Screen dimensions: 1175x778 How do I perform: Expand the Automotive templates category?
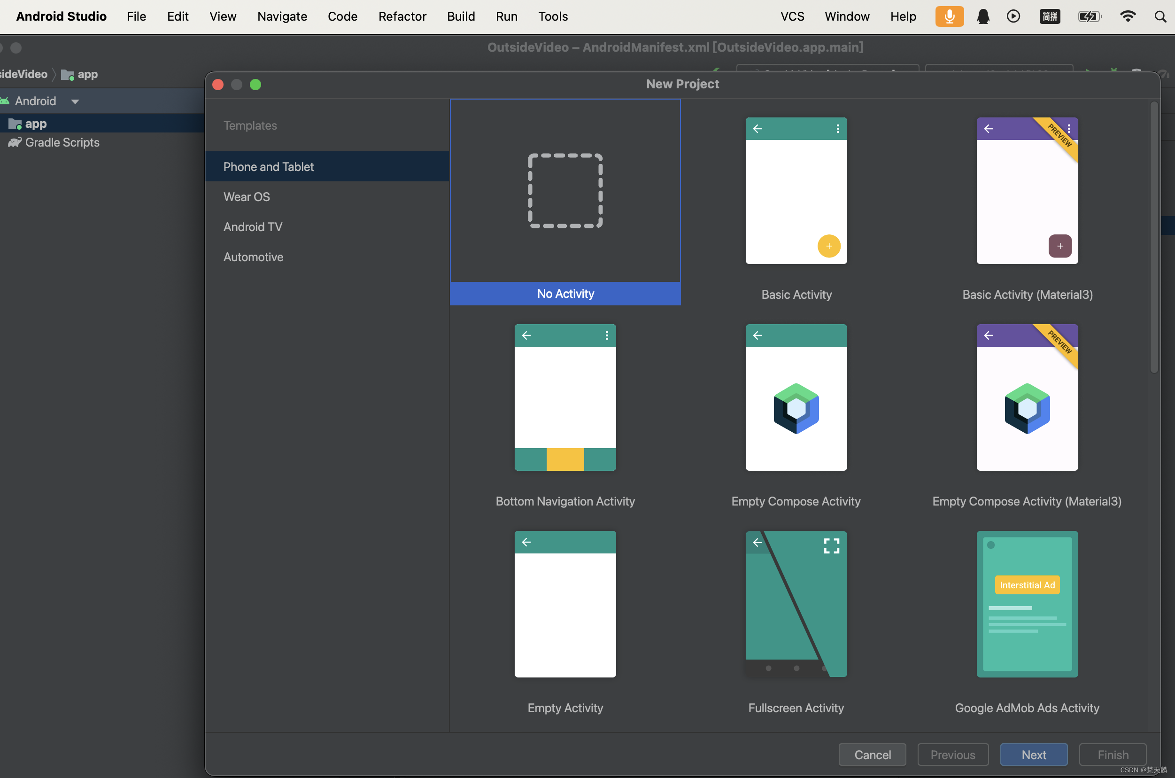click(253, 257)
